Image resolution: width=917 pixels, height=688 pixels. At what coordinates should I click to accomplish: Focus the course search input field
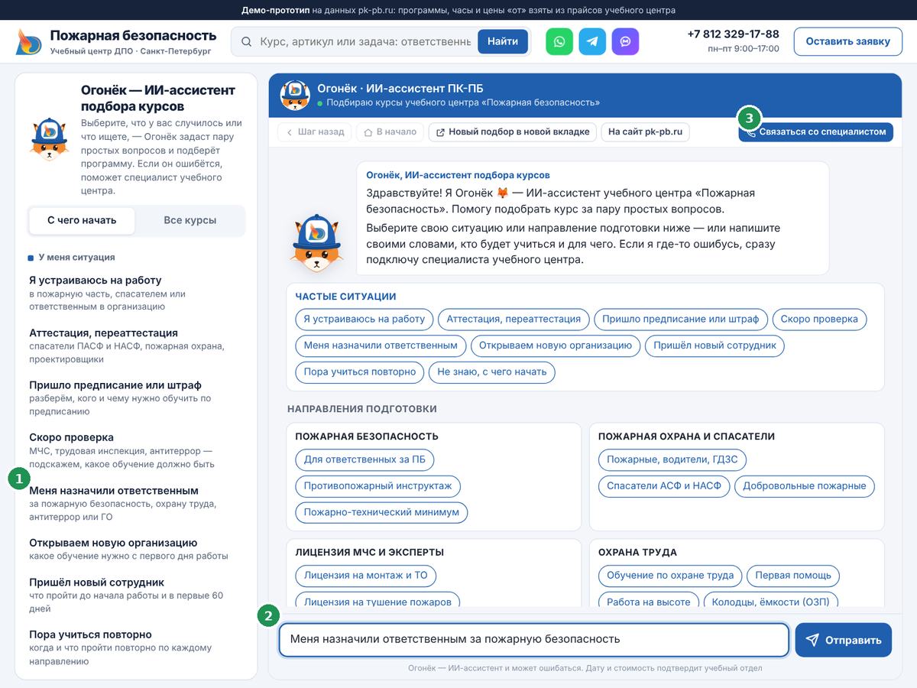(x=365, y=41)
